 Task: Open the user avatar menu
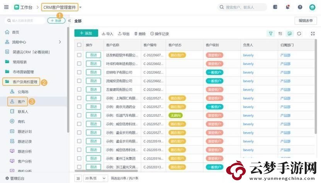tap(312, 7)
